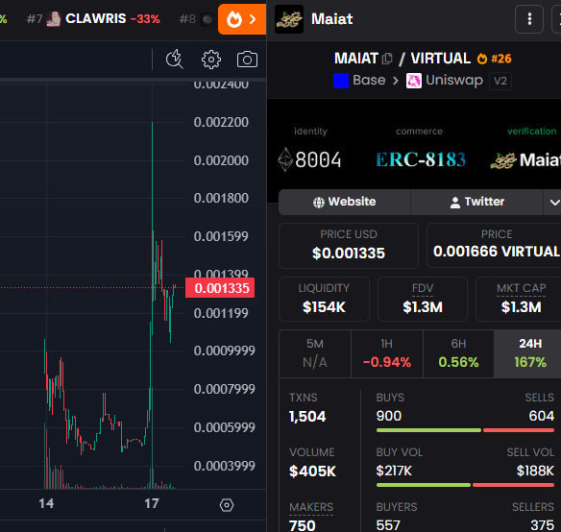Click the SELL VOL $188K value
The image size is (561, 532).
(535, 471)
